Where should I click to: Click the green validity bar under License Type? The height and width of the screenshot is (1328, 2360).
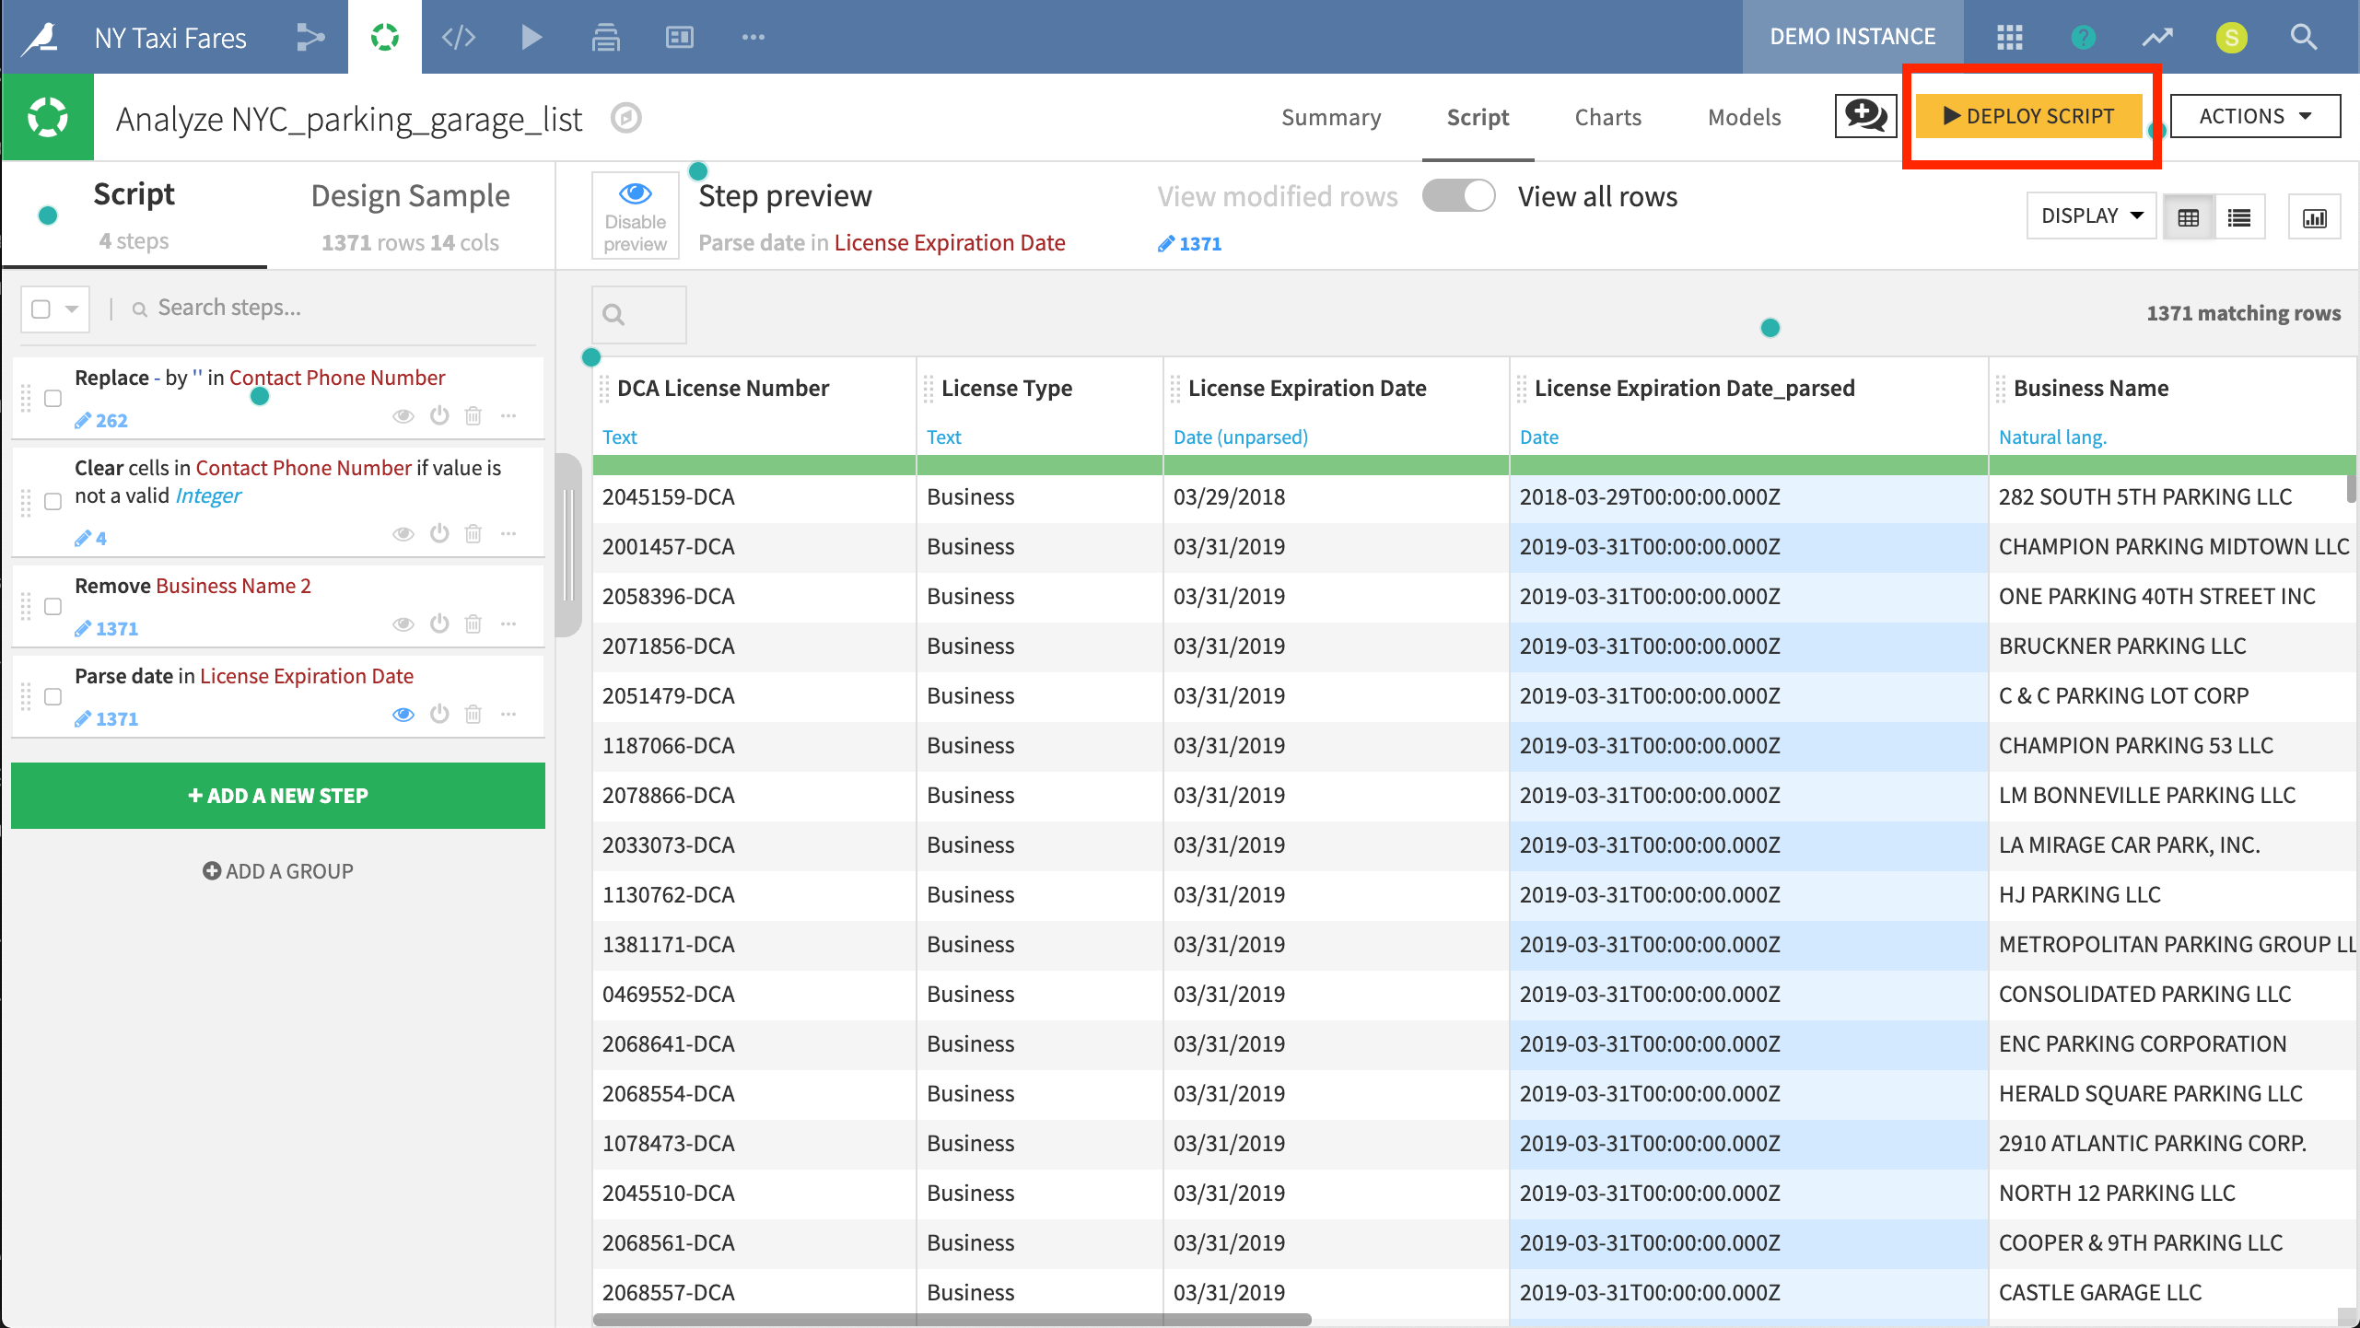tap(1040, 465)
